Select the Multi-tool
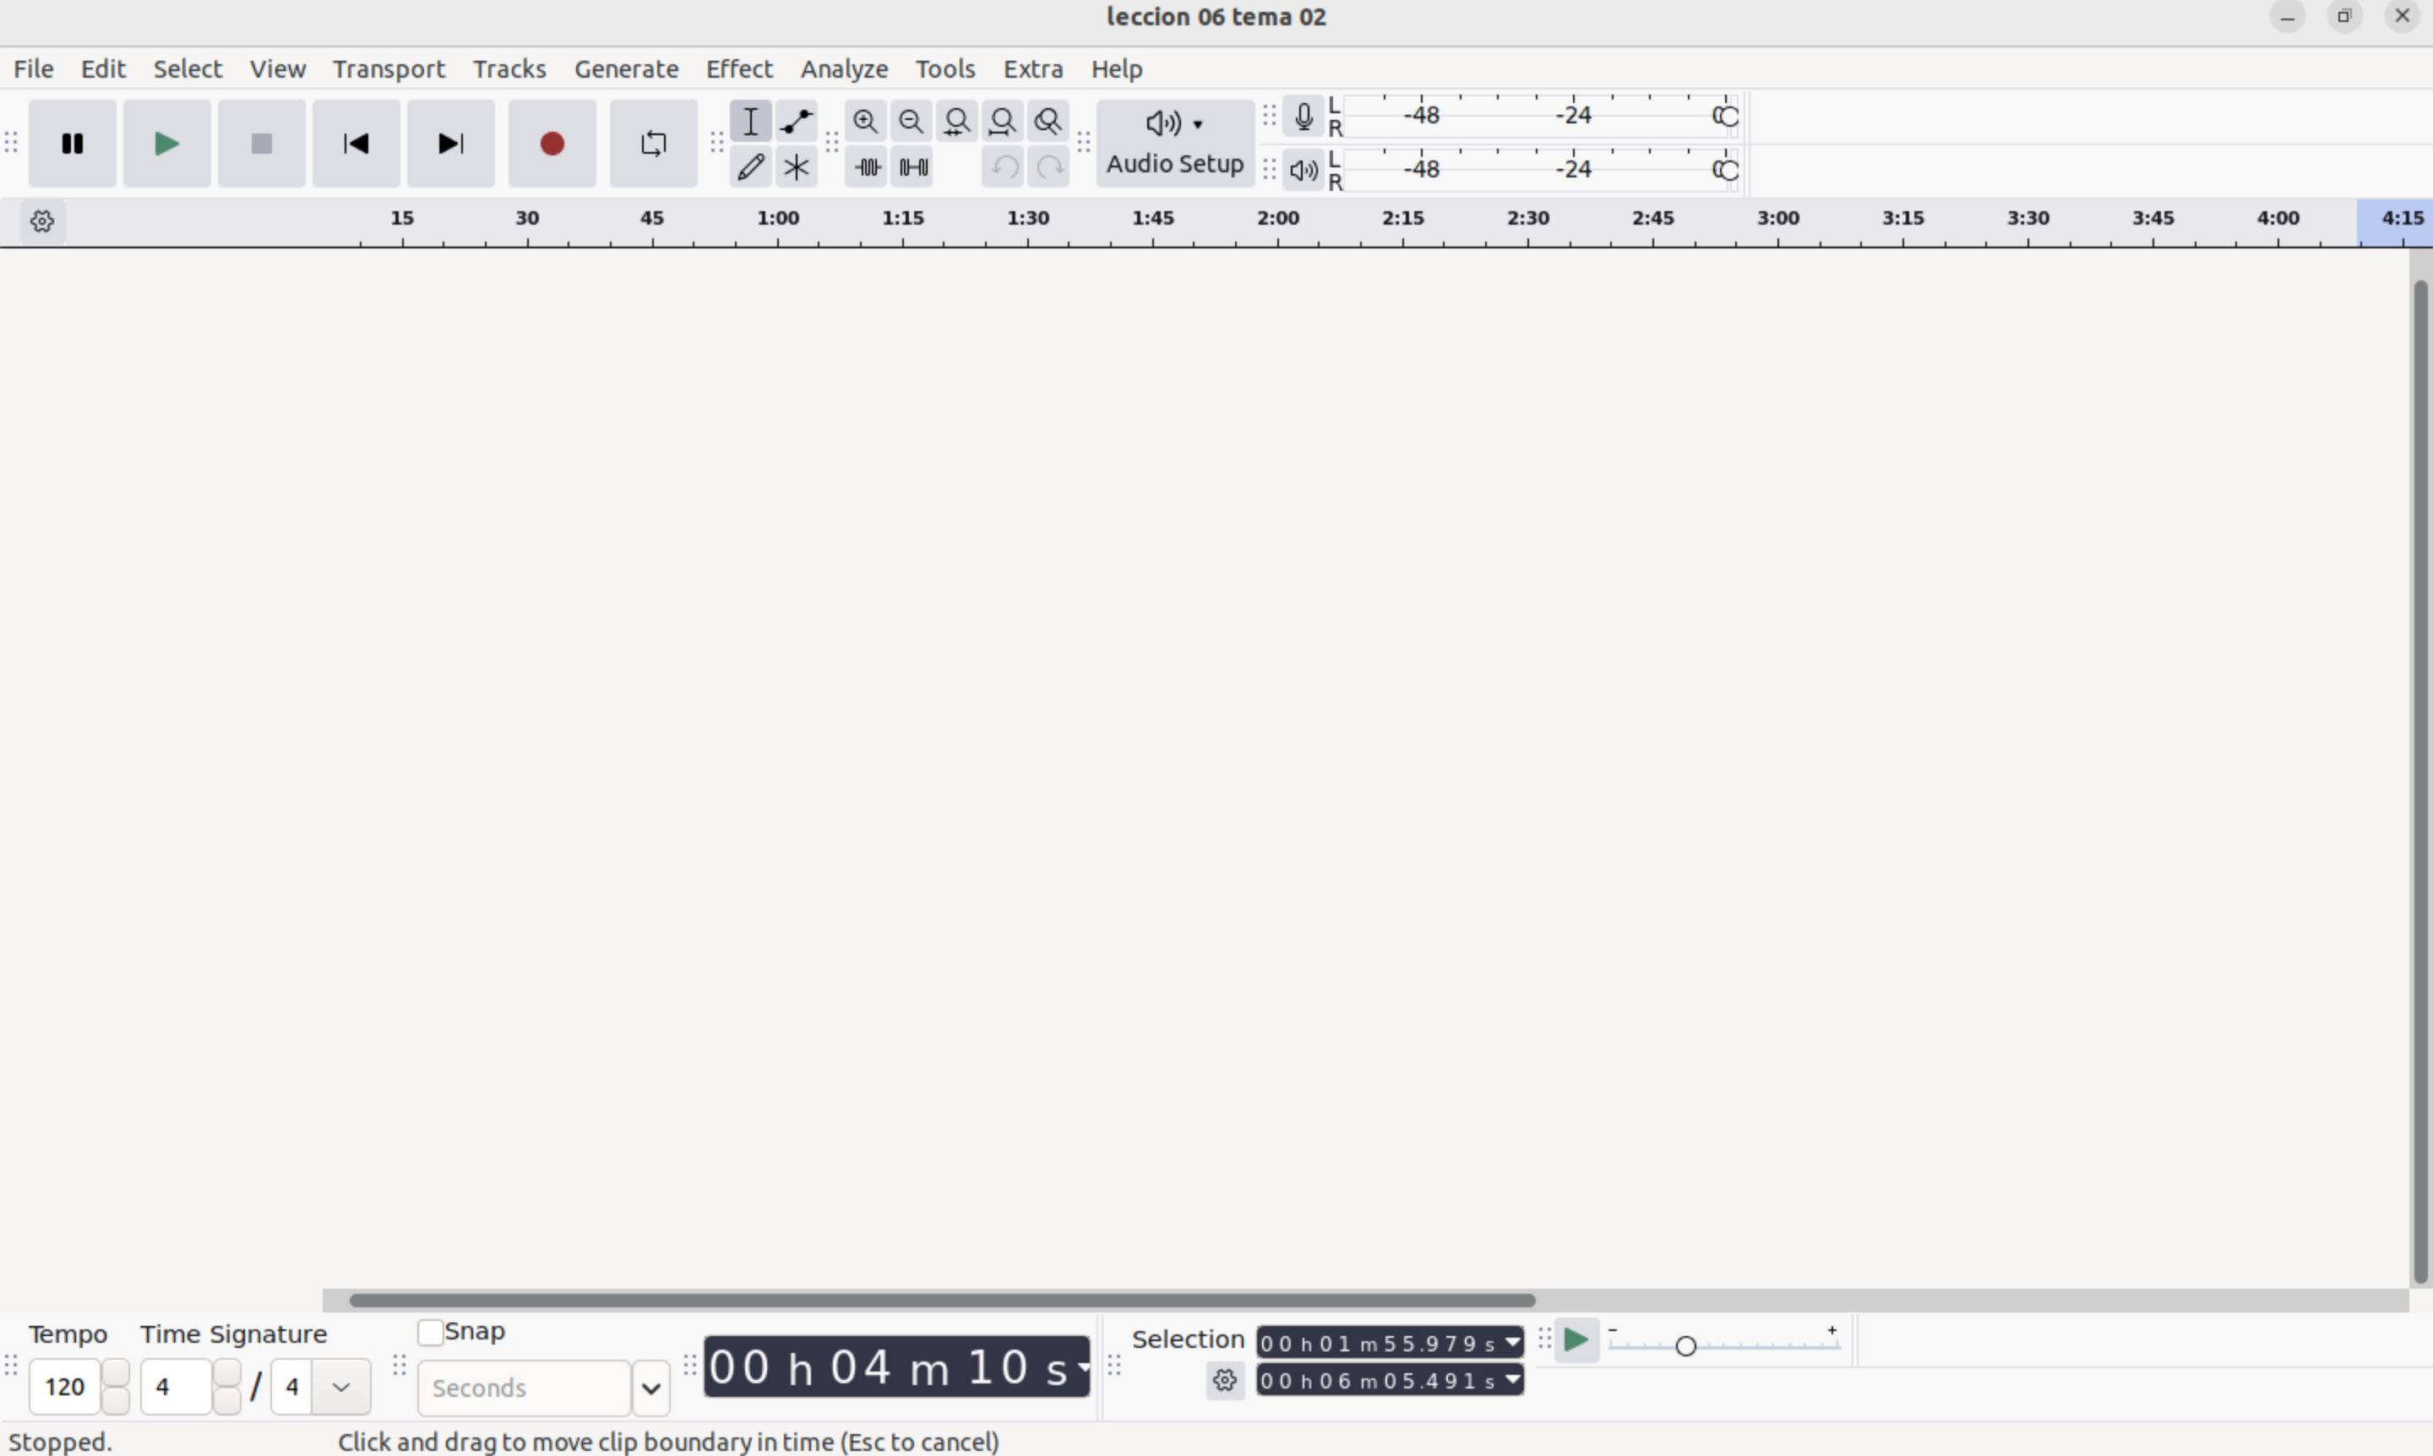 point(795,166)
